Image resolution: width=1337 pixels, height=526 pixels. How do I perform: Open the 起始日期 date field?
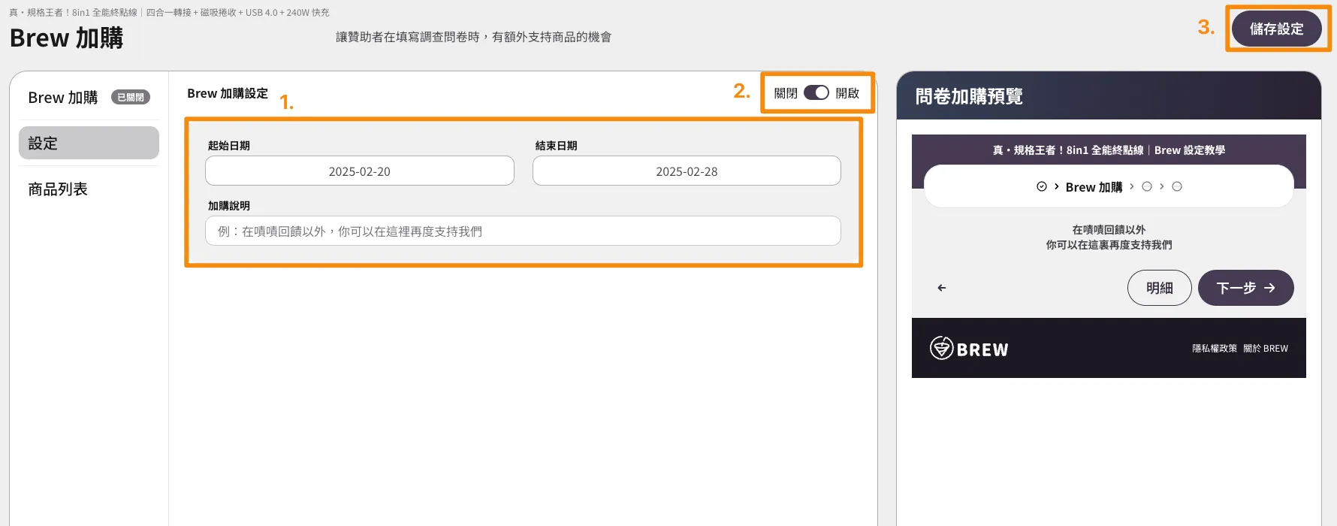tap(359, 171)
